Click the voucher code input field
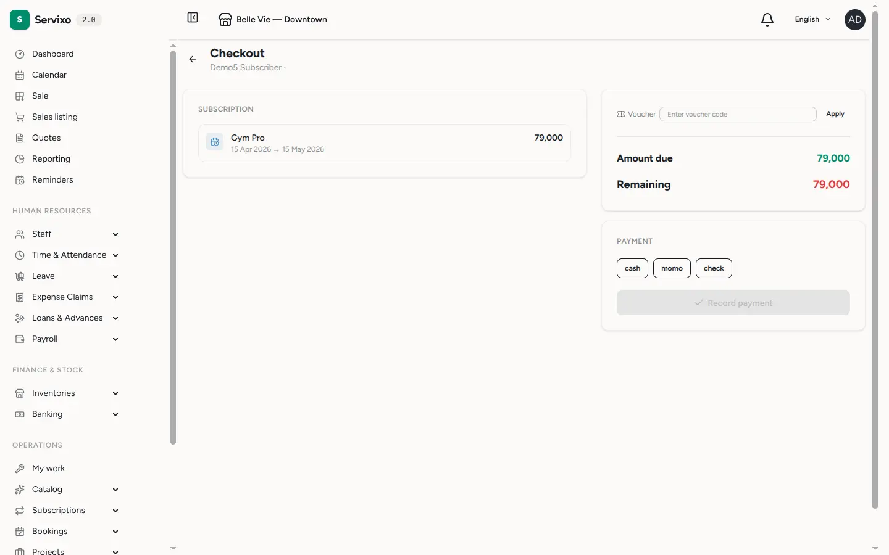The width and height of the screenshot is (889, 555). click(738, 114)
